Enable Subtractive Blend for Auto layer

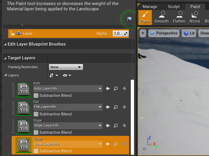(36, 96)
